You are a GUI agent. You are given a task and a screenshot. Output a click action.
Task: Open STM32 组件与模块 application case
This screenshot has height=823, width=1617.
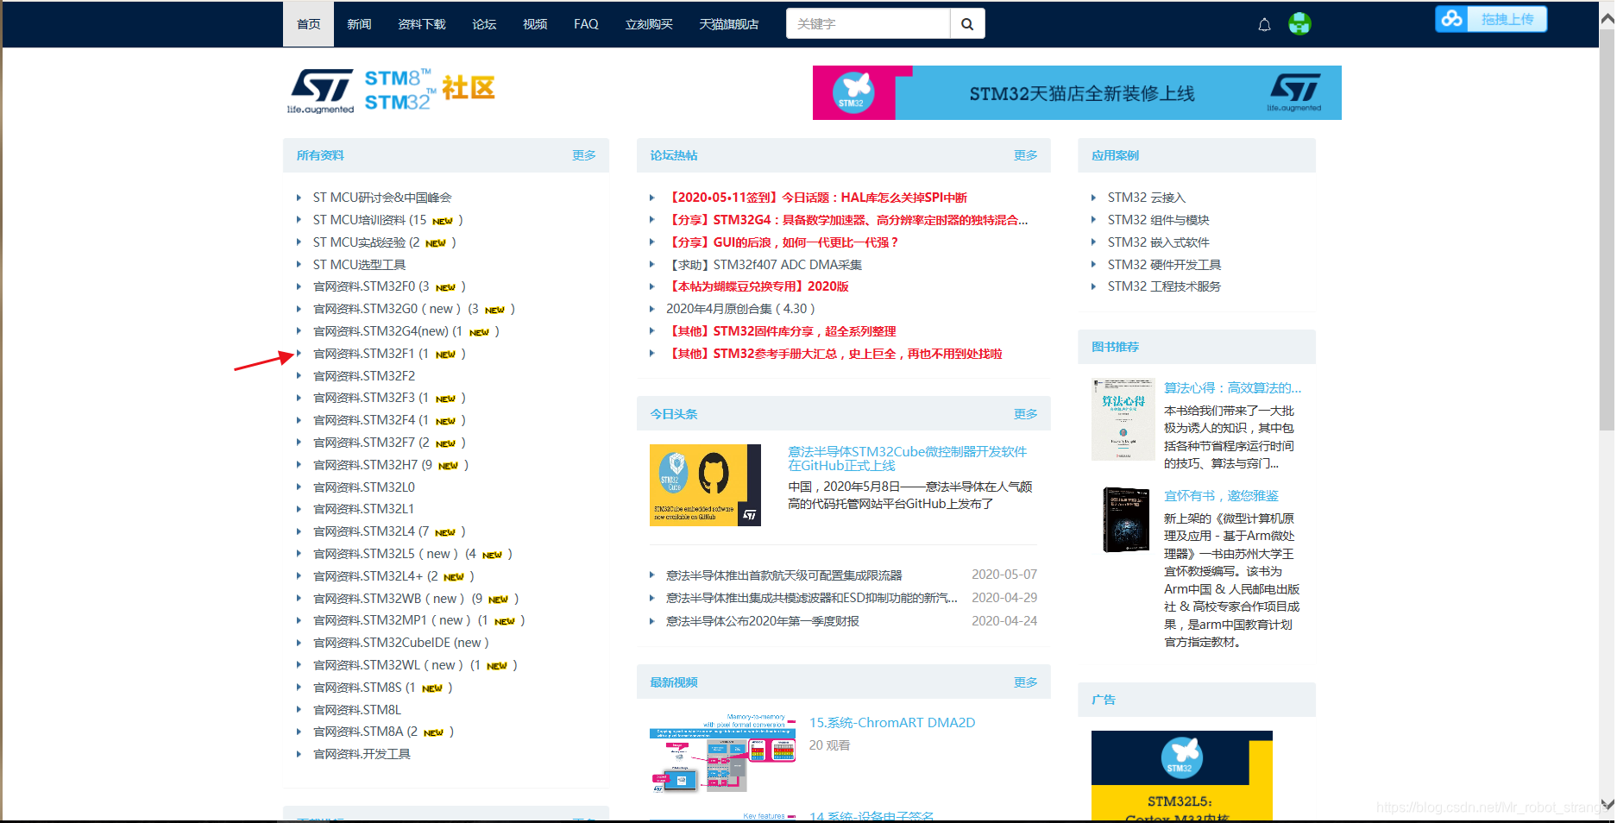(1159, 220)
